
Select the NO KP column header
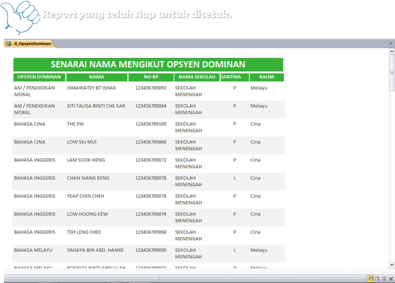[151, 77]
